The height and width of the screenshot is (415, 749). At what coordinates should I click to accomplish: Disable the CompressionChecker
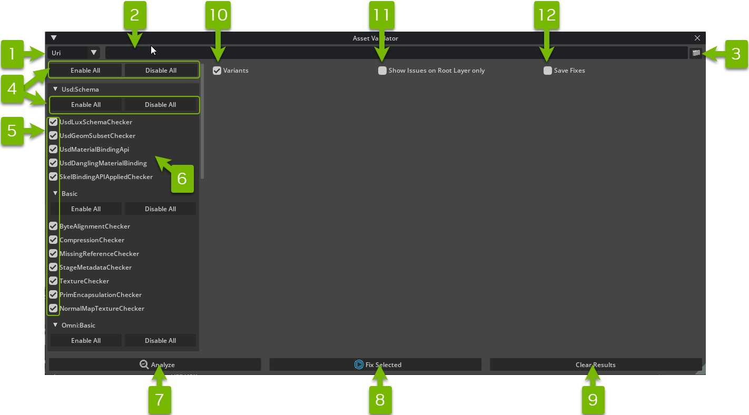53,240
